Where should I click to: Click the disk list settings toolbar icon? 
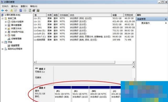point(38,10)
